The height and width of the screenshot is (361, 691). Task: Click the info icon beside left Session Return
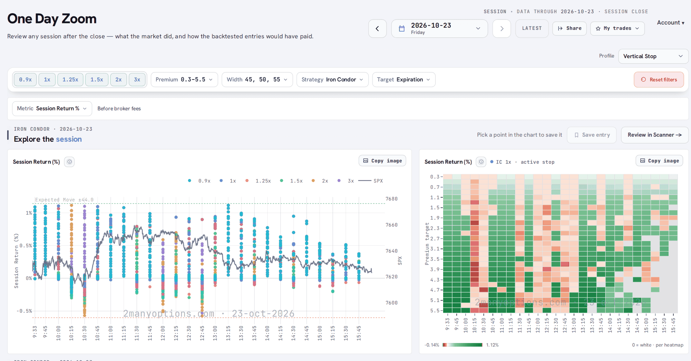click(x=69, y=162)
